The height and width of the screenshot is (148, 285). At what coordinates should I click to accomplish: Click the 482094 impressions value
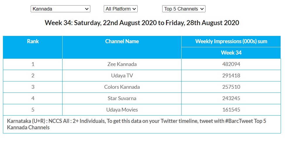(231, 64)
